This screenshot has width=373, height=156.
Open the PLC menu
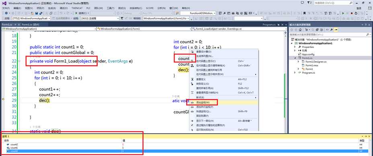pyautogui.click(x=88, y=8)
